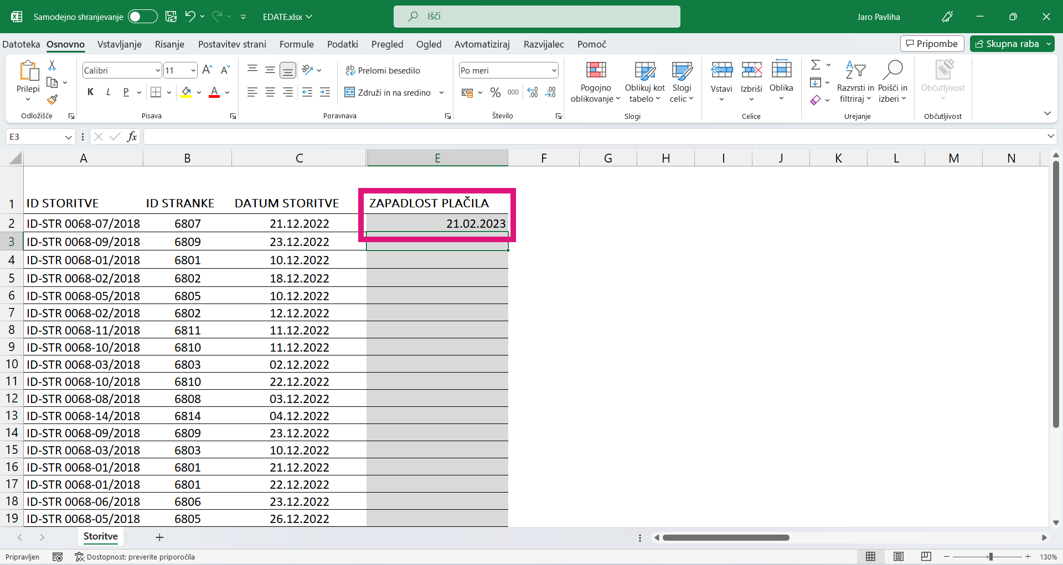Click the Clear eraser icon
Viewport: 1063px width, 565px height.
[816, 100]
